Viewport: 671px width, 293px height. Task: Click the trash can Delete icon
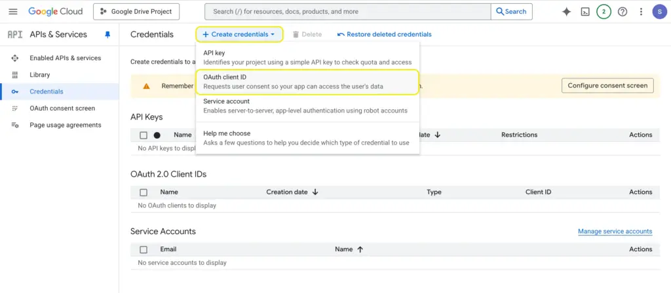(296, 34)
